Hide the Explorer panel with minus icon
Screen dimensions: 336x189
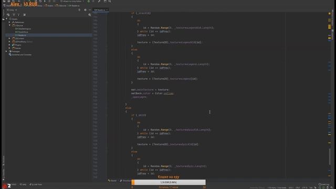pos(90,10)
